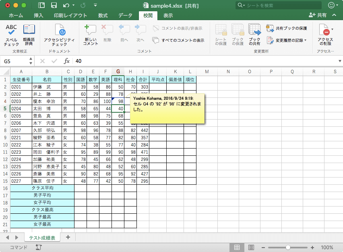Click the select-all corner of the sheet

pos(5,72)
